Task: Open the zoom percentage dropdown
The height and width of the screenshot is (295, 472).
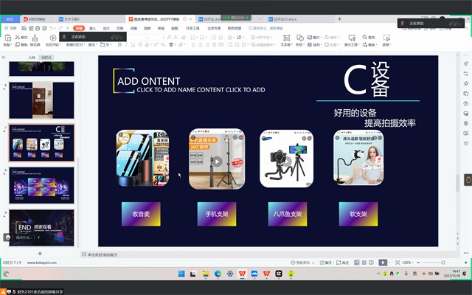Action: [408, 263]
